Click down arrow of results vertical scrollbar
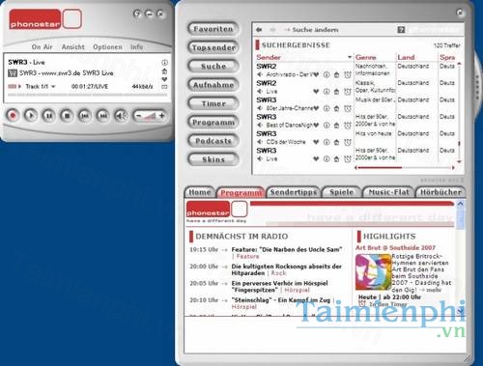This screenshot has height=366, width=483. (459, 161)
